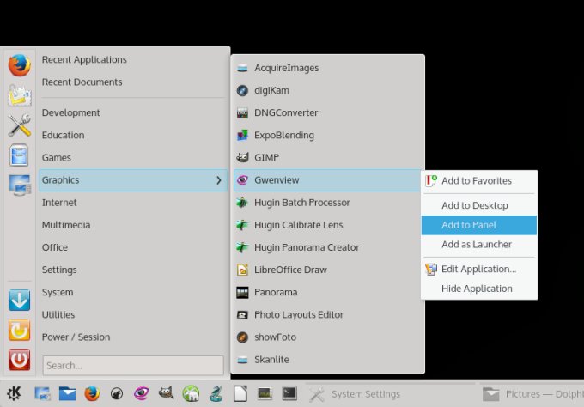The width and height of the screenshot is (584, 407).
Task: Switch to Pictures — Dolphin taskbar window
Action: point(532,394)
